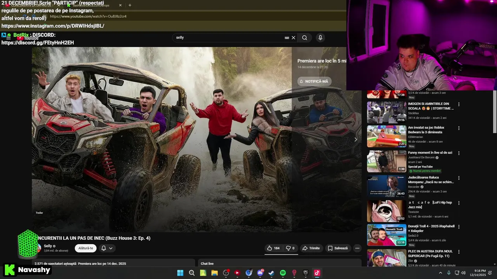Open Windows taskbar search
Viewport: 497px width, 279px height.
click(192, 273)
